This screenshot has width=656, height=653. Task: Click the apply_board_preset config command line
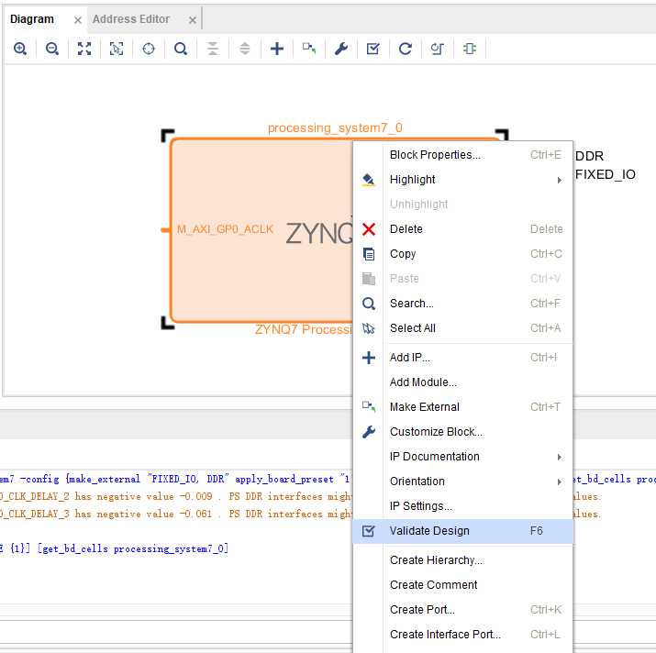coord(176,480)
